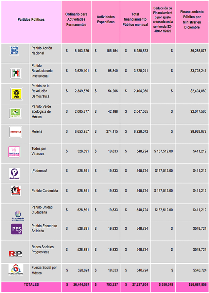Click the TOTALES row label

(x=31, y=284)
